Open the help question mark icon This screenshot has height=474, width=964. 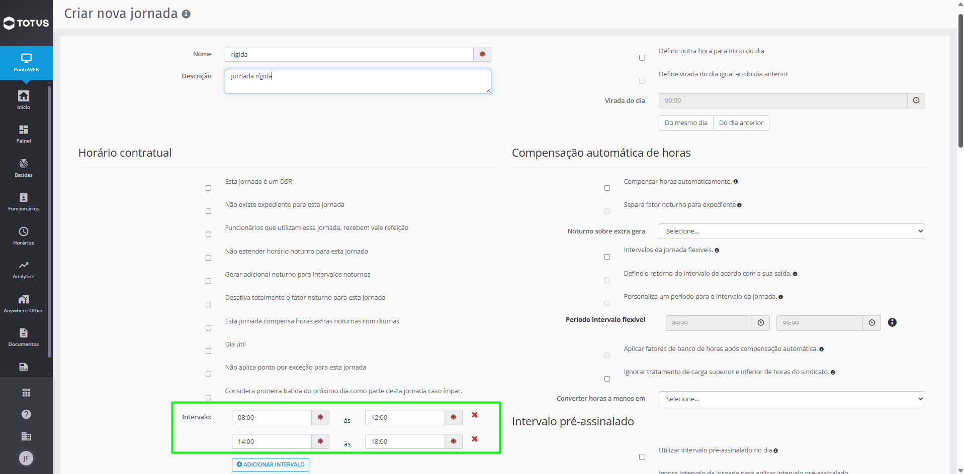[x=26, y=414]
